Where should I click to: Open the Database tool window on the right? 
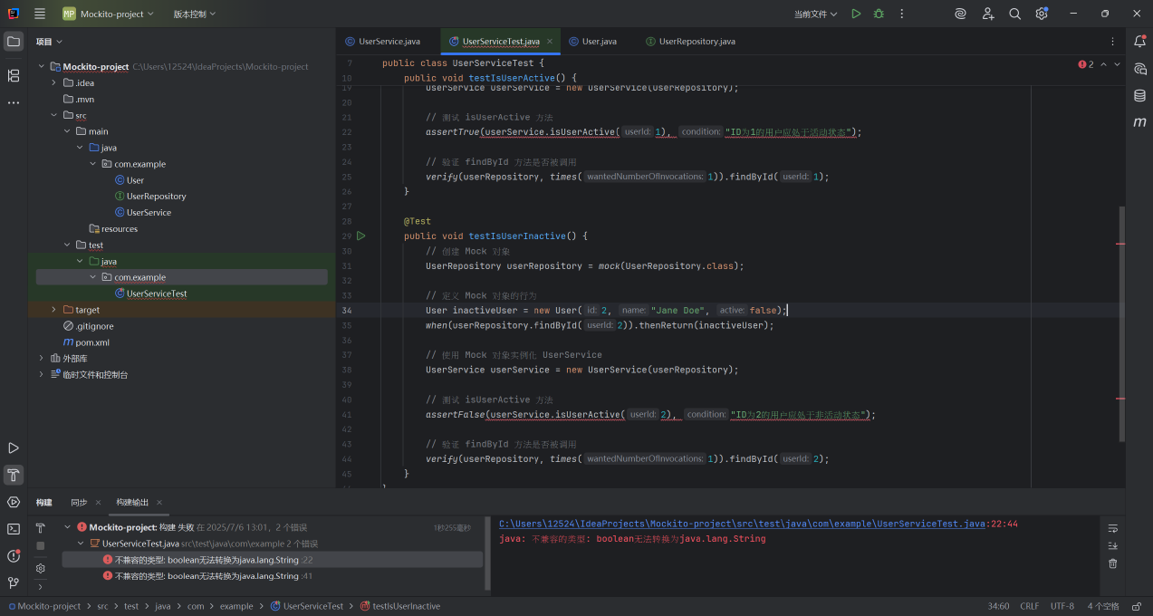[1139, 95]
